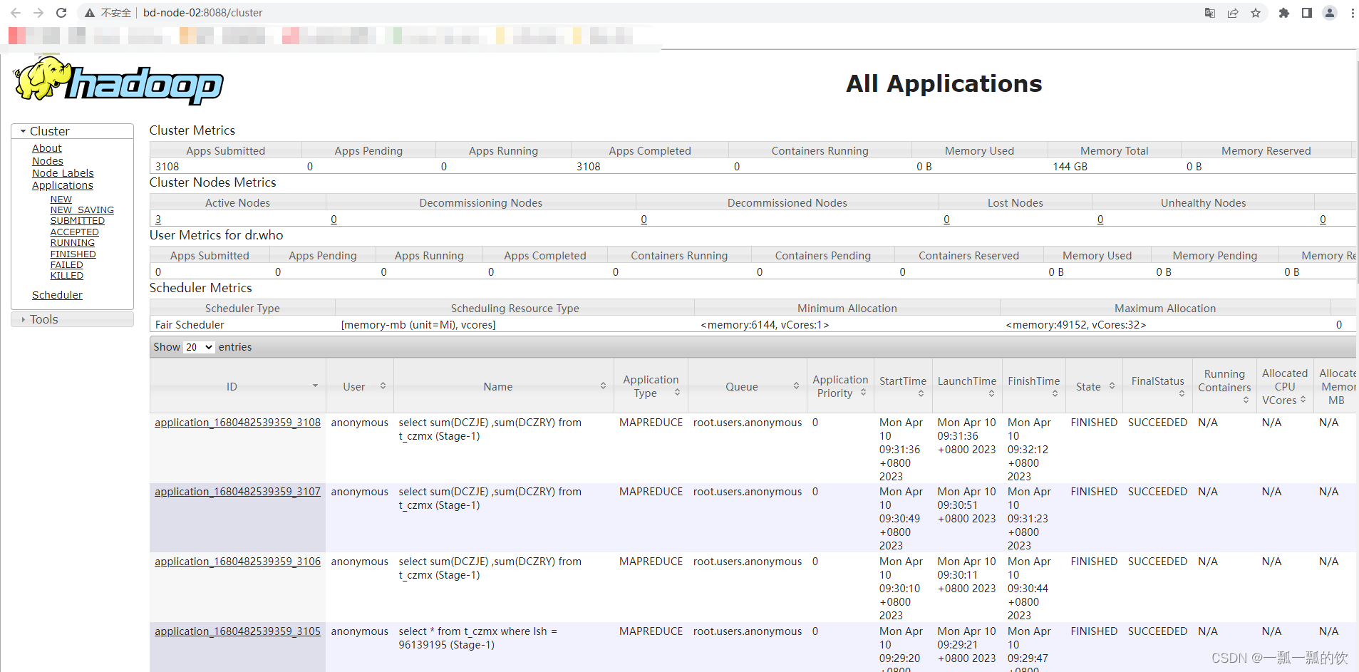Sort table by User column arrows
The height and width of the screenshot is (672, 1359).
pos(383,386)
